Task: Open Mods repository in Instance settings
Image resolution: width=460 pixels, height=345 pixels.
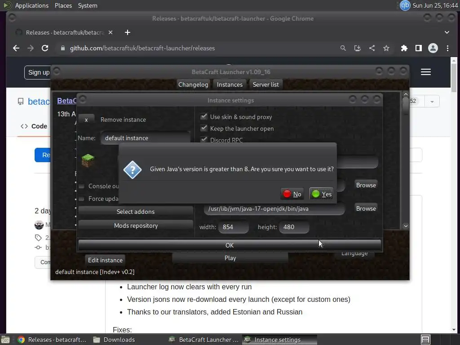Action: (136, 226)
